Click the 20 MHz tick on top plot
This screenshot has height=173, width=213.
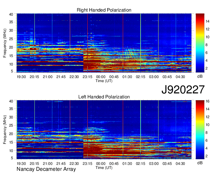click(11, 47)
